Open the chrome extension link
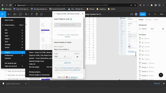Image resolution: width=166 pixels, height=93 pixels. [67, 68]
